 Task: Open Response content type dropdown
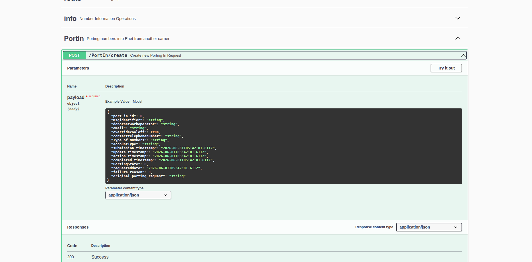(429, 227)
